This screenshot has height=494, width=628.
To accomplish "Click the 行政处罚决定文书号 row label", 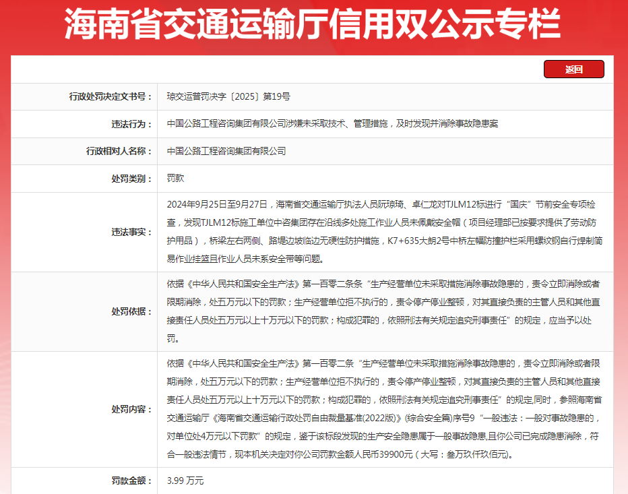I will tap(111, 96).
